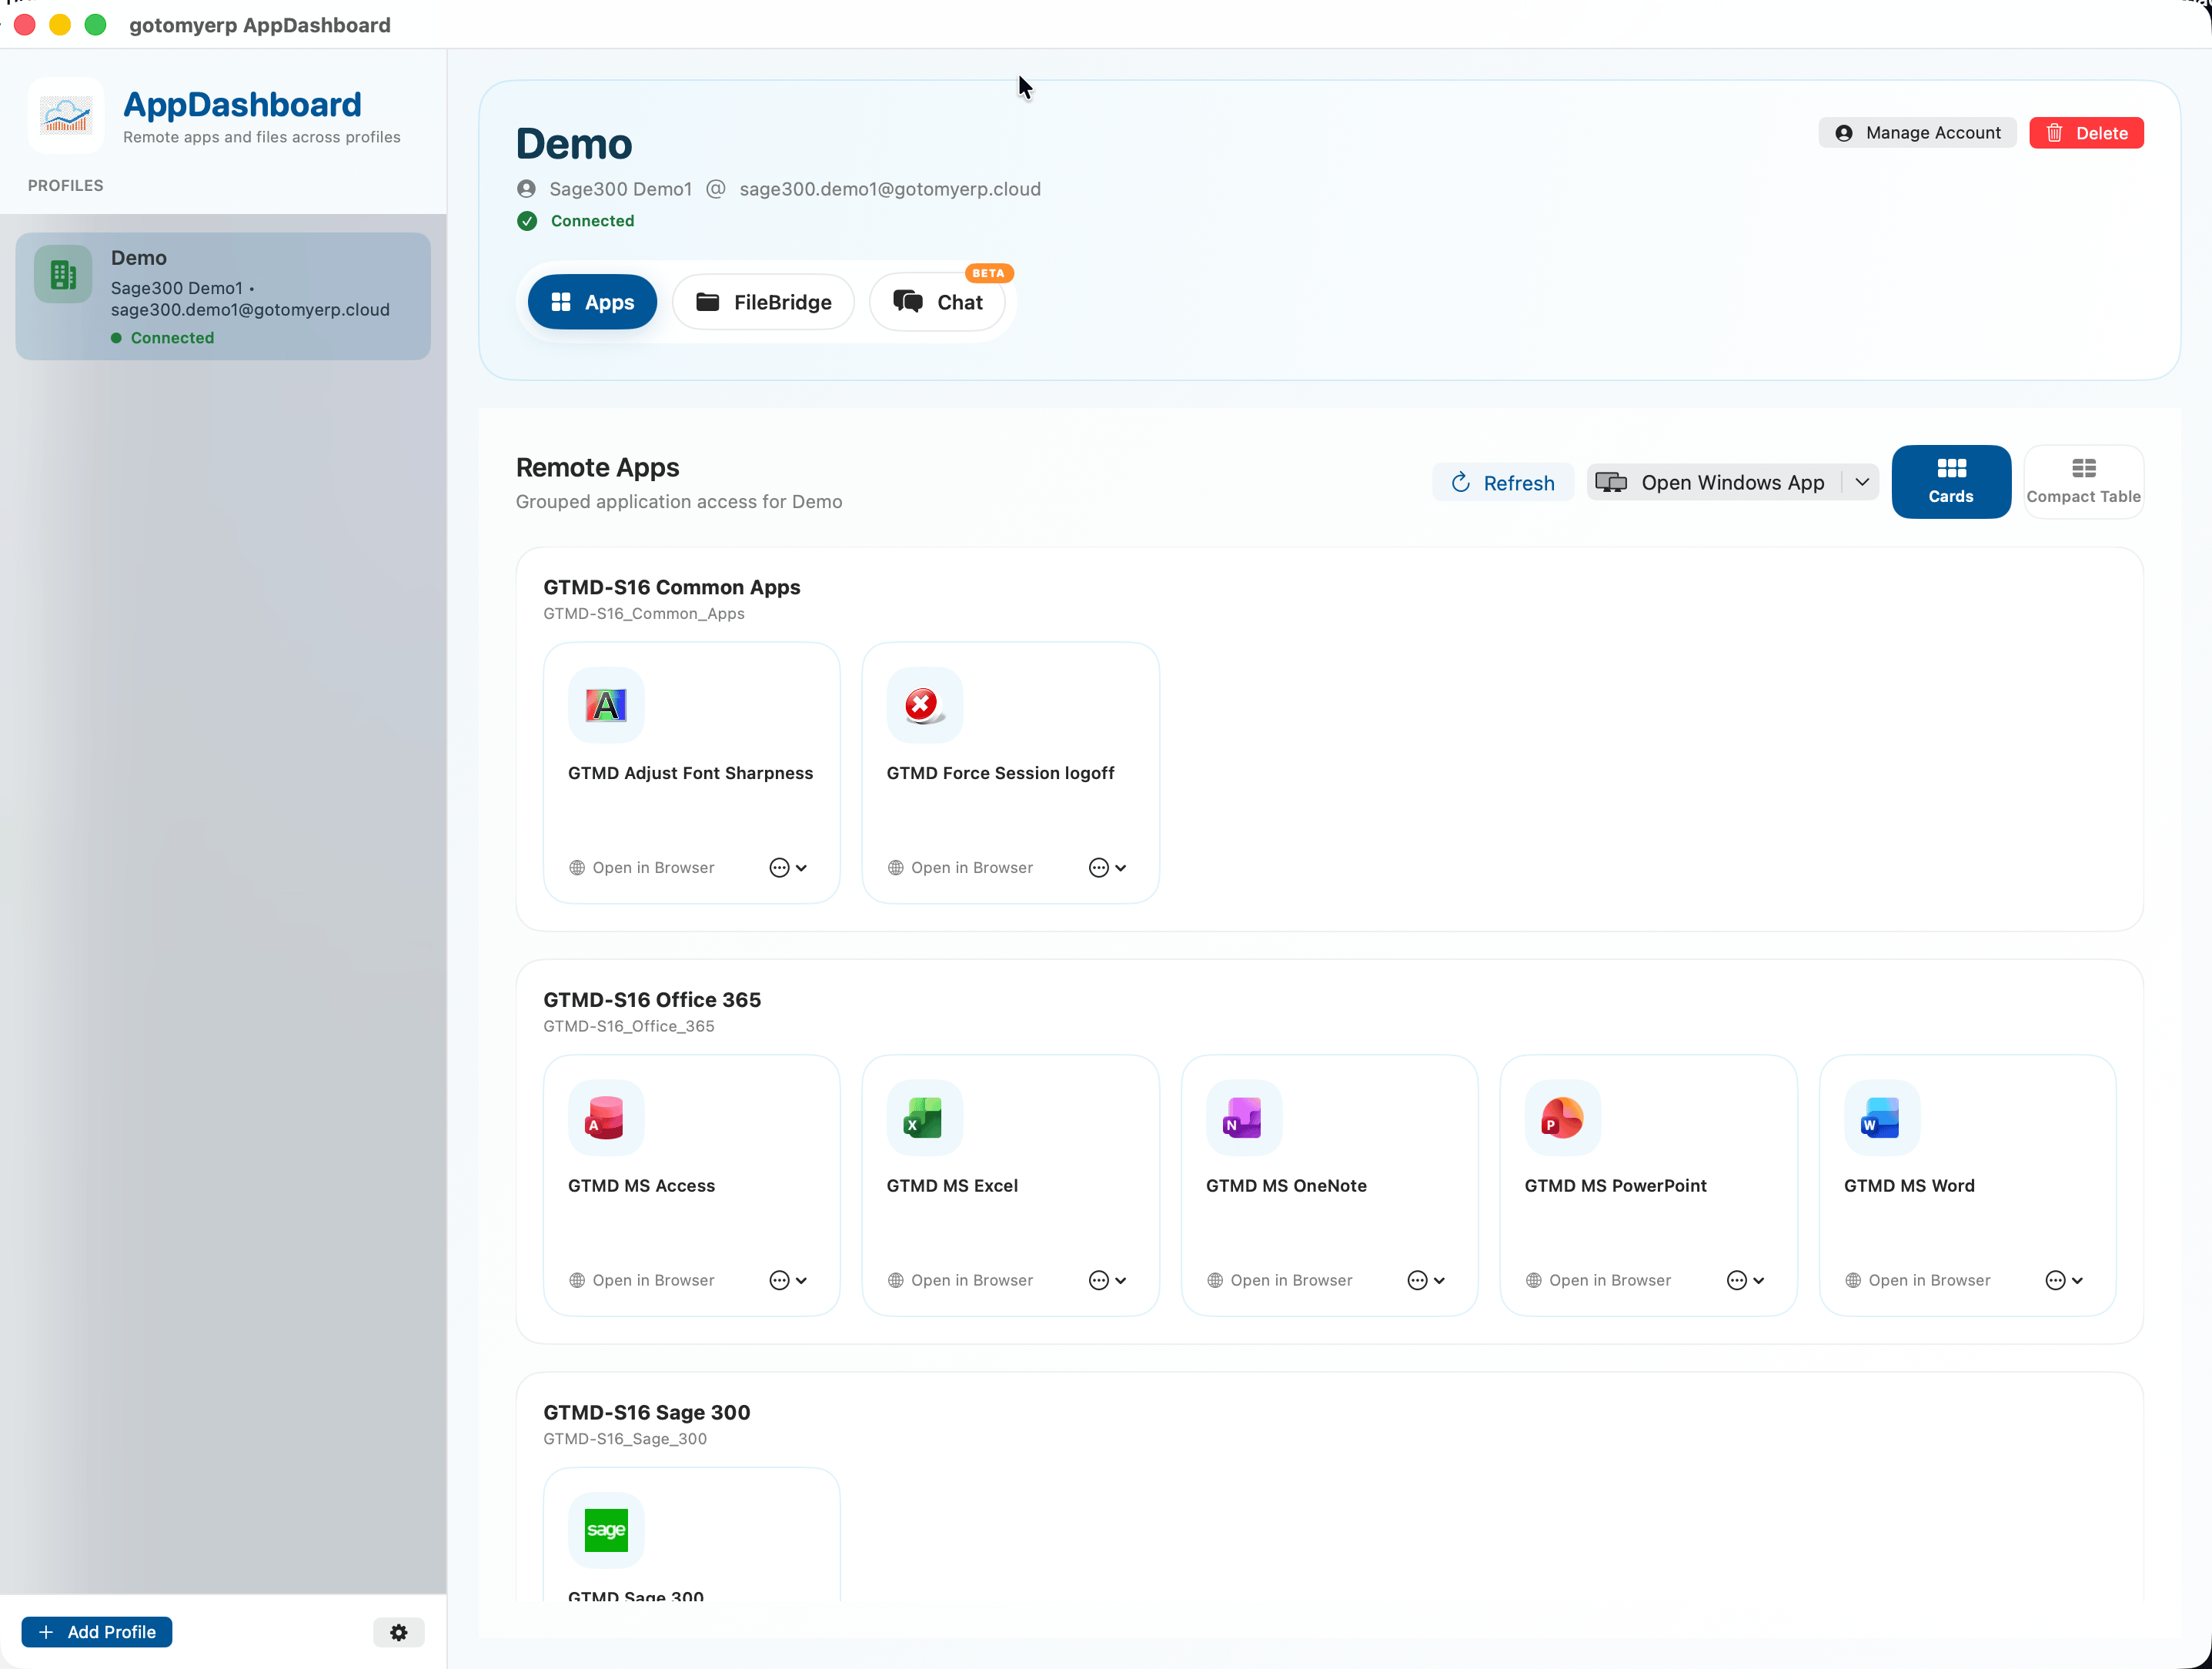
Task: Select the Demo profile in sidebar
Action: click(x=223, y=296)
